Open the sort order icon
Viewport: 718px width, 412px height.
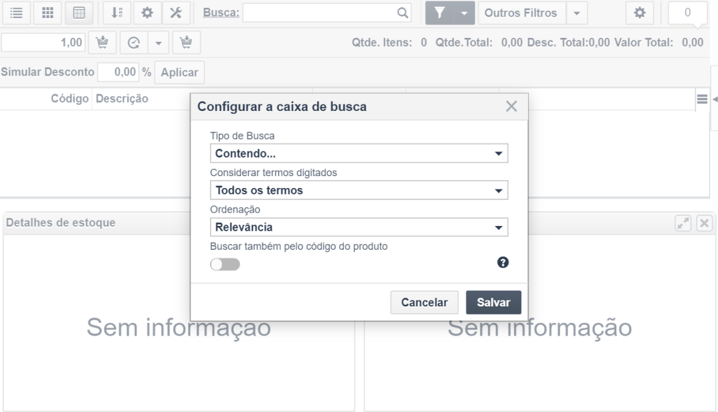click(x=117, y=13)
